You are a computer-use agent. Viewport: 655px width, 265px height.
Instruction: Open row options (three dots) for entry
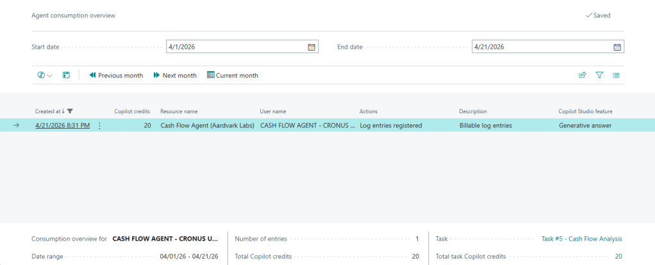(99, 125)
